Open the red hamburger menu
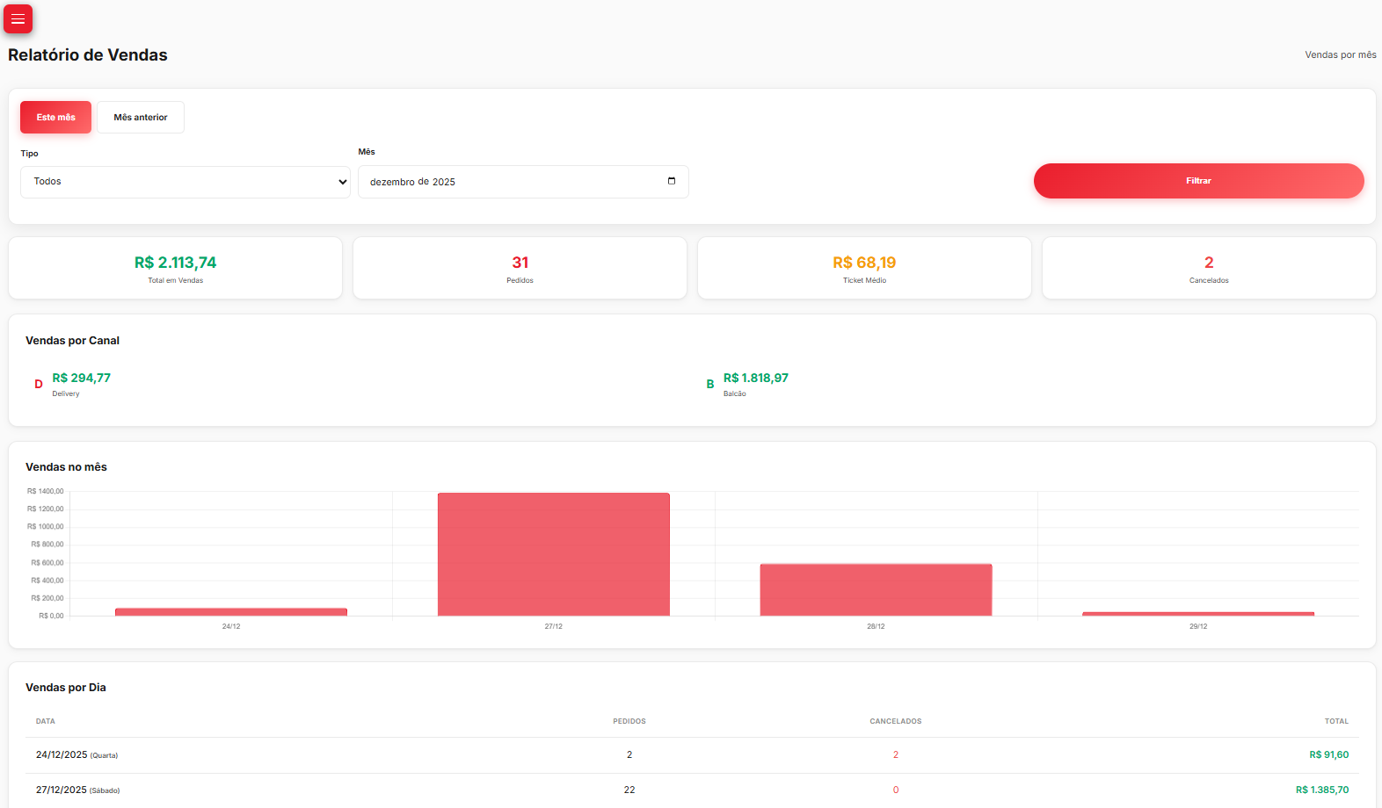Screen dimensions: 1382x808 [x=18, y=18]
